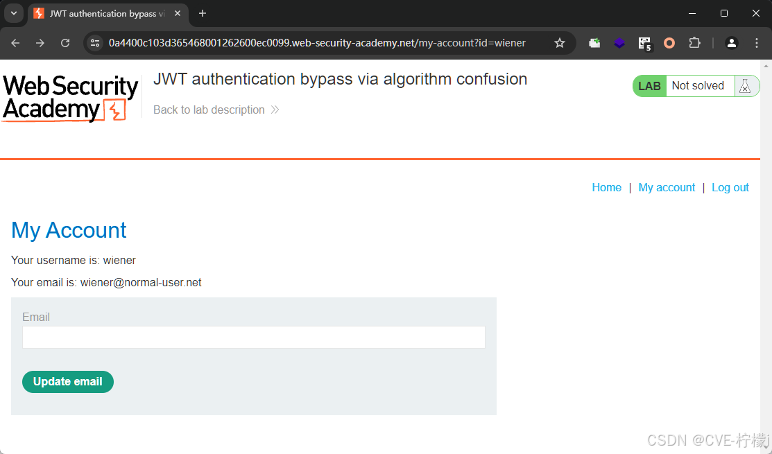The height and width of the screenshot is (454, 772).
Task: Maximize the browser window
Action: (x=723, y=13)
